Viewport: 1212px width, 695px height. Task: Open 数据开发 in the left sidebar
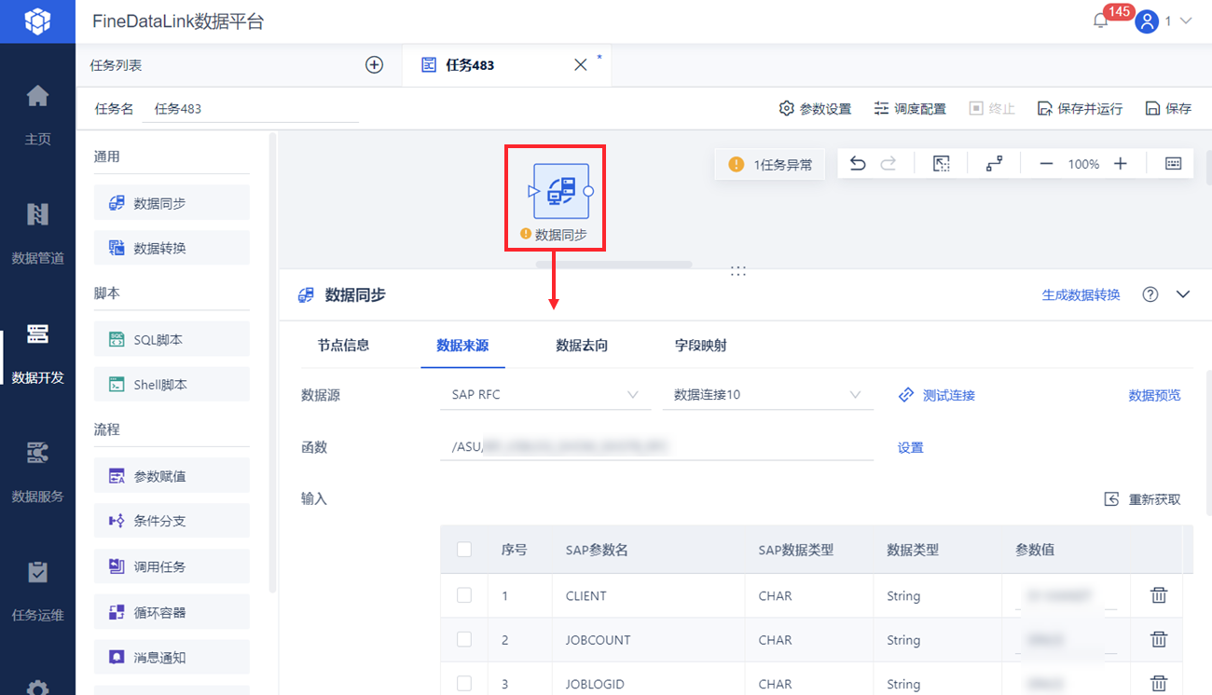click(37, 353)
